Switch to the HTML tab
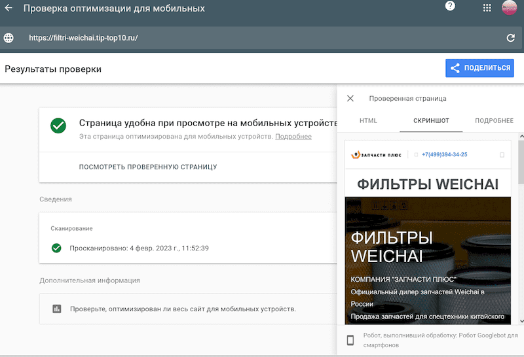 [x=368, y=121]
